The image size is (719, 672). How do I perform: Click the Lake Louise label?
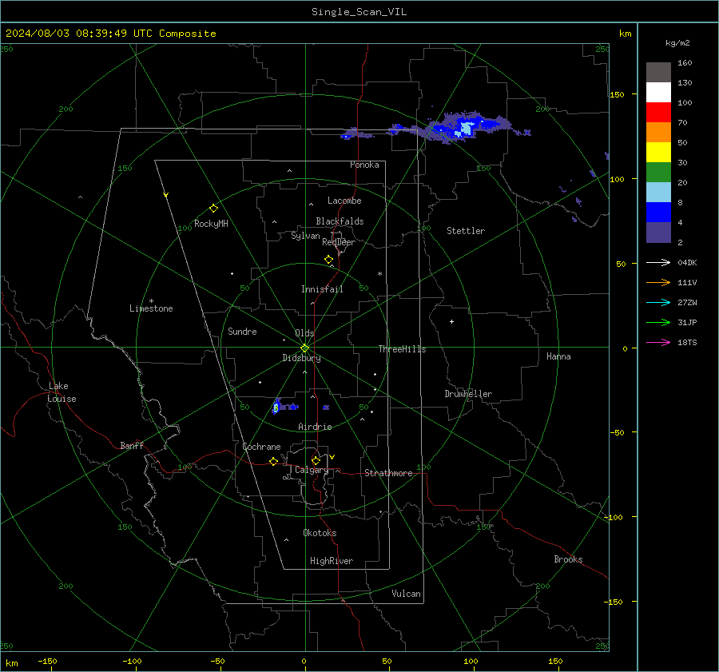point(62,392)
